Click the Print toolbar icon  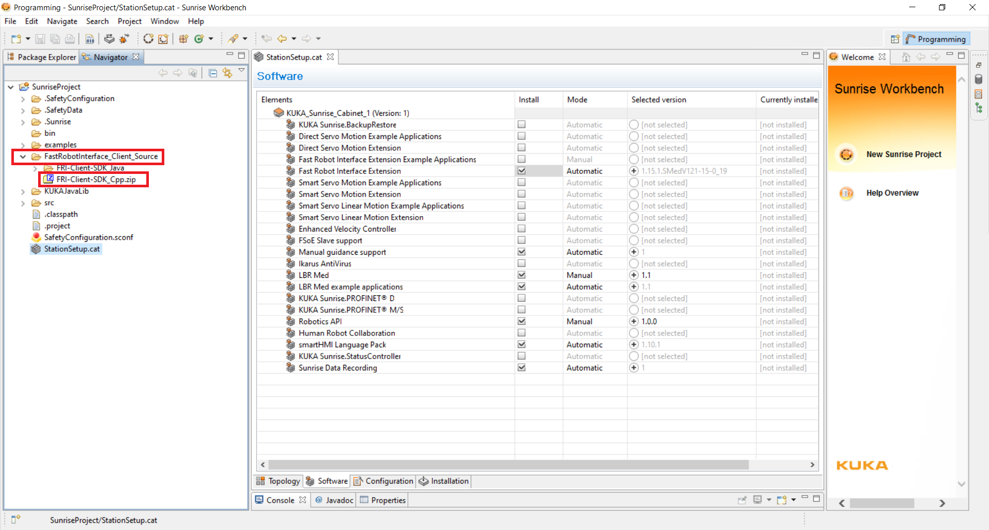tap(70, 39)
